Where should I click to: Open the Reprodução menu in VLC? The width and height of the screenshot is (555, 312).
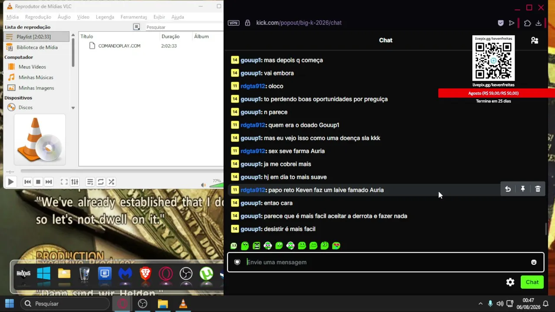(x=38, y=17)
